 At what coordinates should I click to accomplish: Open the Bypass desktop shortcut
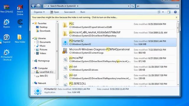(x=6, y=24)
